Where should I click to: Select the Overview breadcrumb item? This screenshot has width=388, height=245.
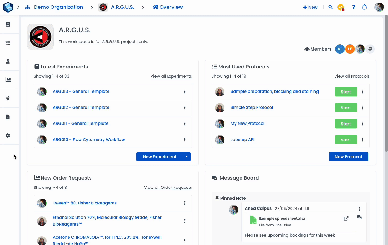point(168,7)
